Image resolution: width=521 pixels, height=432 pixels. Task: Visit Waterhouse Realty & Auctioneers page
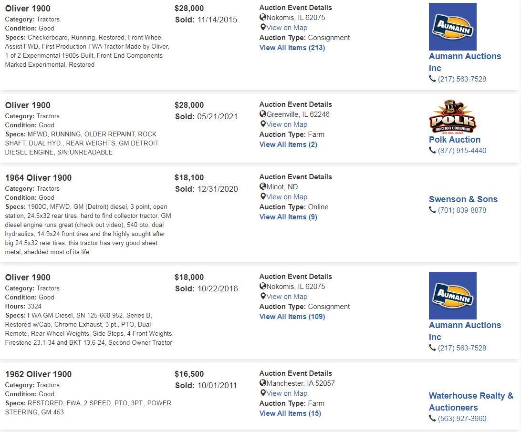click(471, 401)
